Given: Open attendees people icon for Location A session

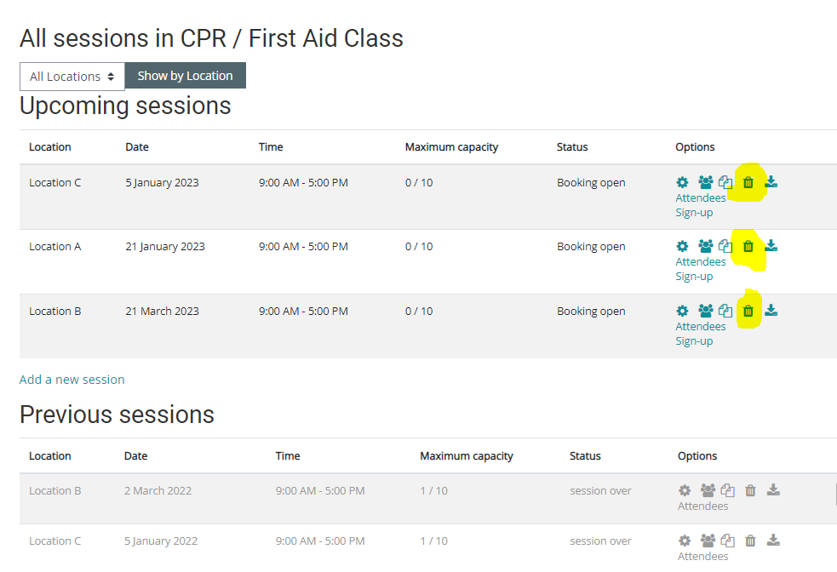Looking at the screenshot, I should click(705, 246).
